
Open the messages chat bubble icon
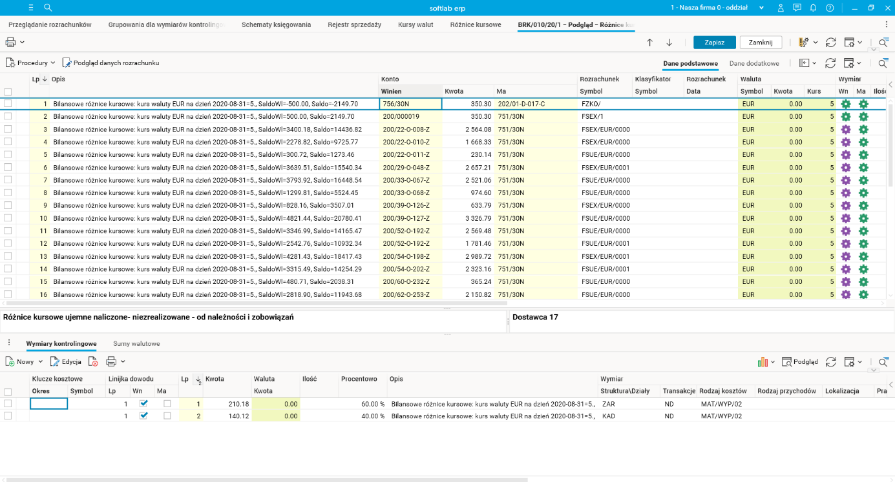[x=797, y=8]
